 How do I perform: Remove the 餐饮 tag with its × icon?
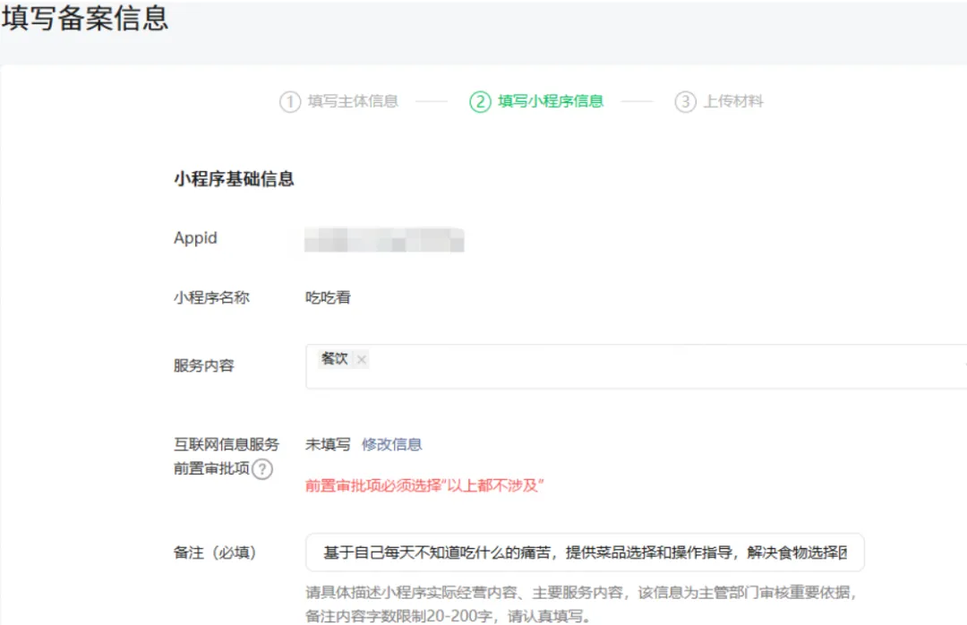362,359
